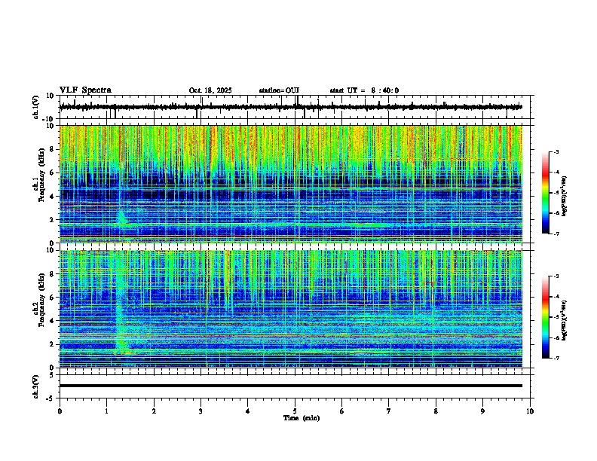Click the '6' kHz tick on ch.1 spectrogram
Screen dimensions: 597x461
[52, 172]
